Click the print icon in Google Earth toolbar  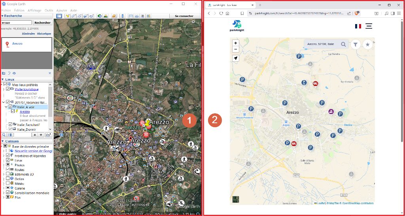136,16
